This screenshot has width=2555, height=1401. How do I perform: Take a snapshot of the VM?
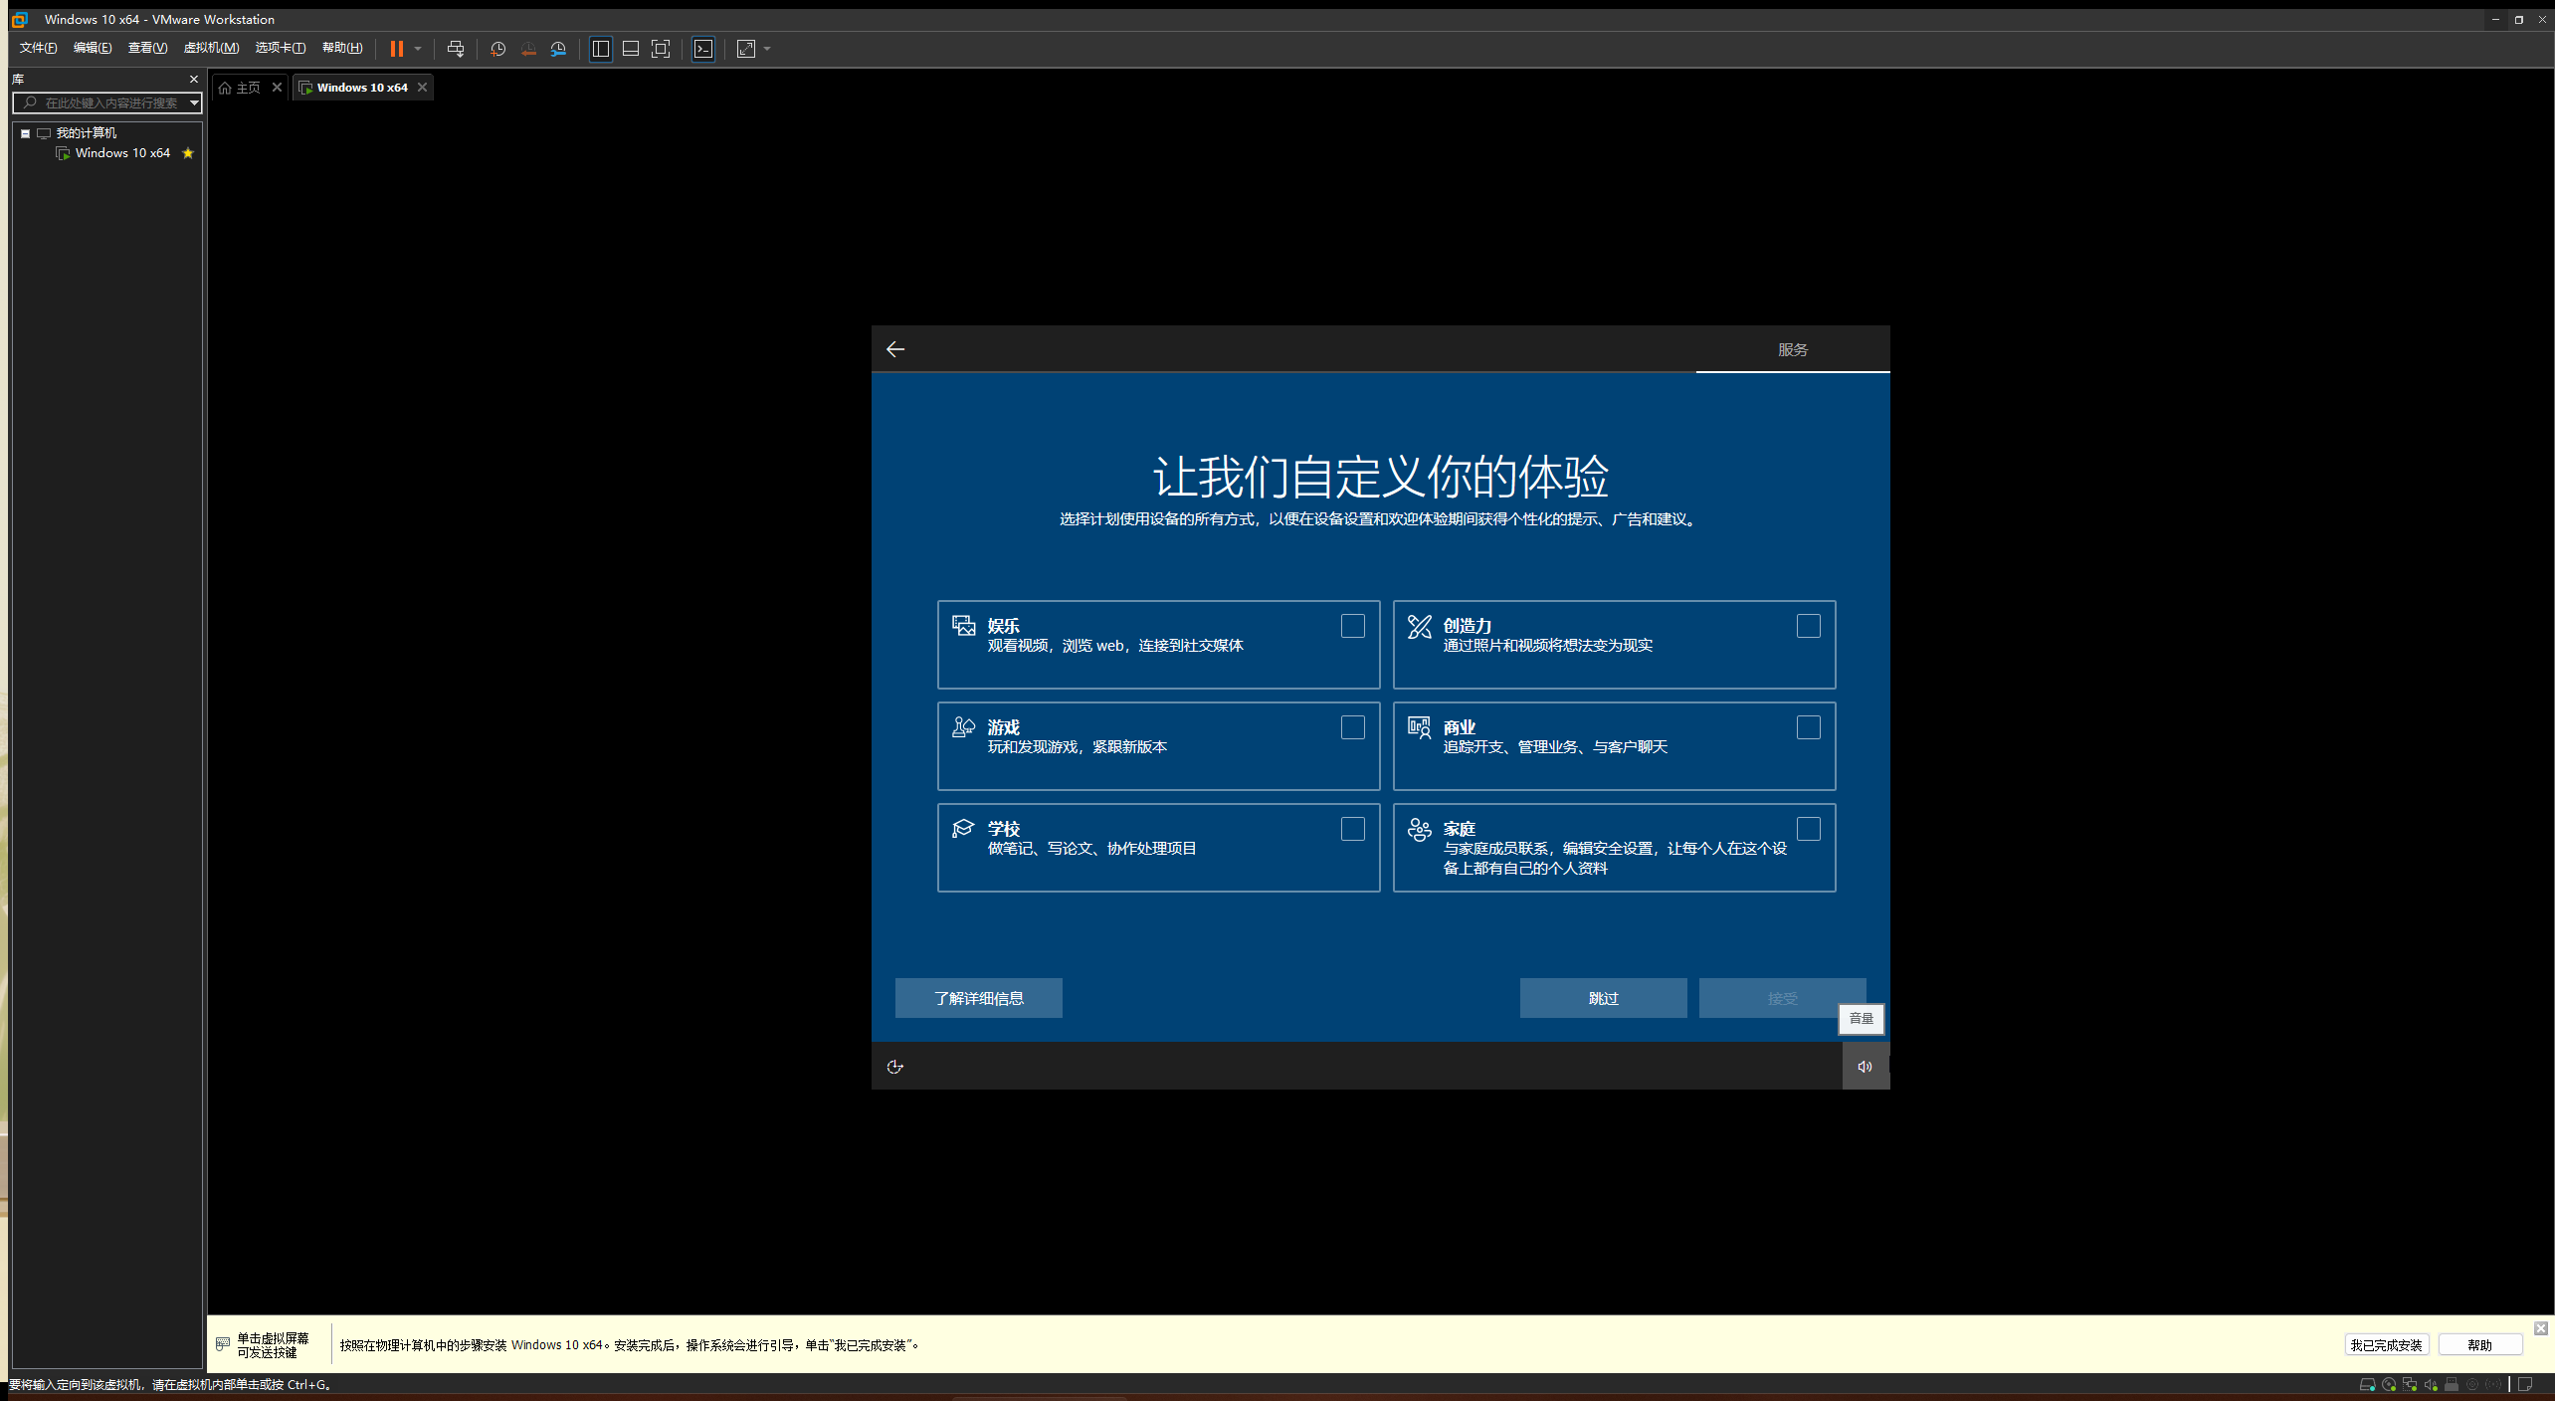[x=497, y=49]
